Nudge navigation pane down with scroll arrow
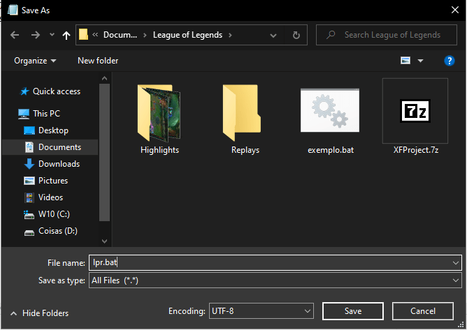The width and height of the screenshot is (467, 330). (x=104, y=241)
